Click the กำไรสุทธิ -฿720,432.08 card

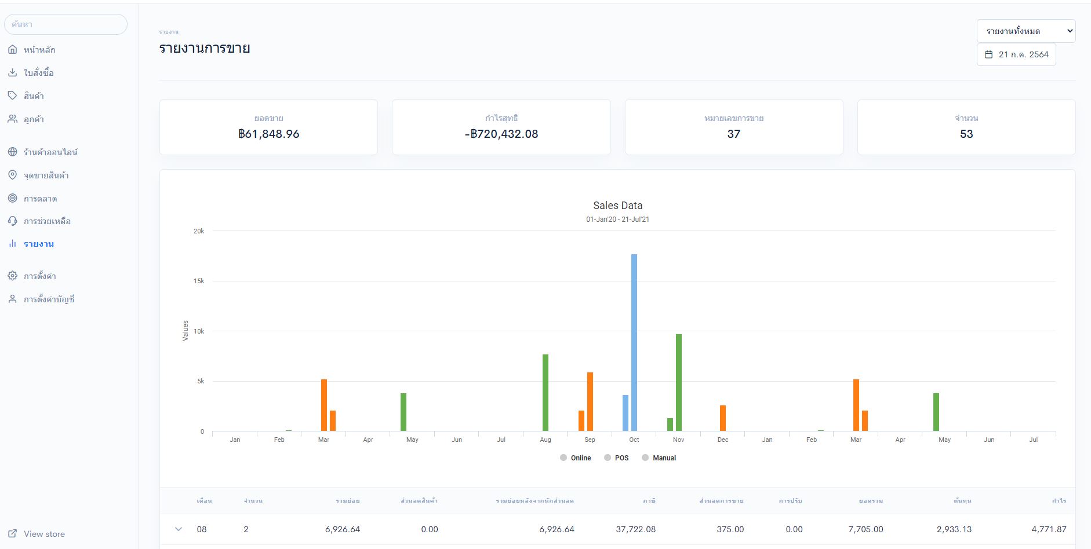pyautogui.click(x=501, y=127)
